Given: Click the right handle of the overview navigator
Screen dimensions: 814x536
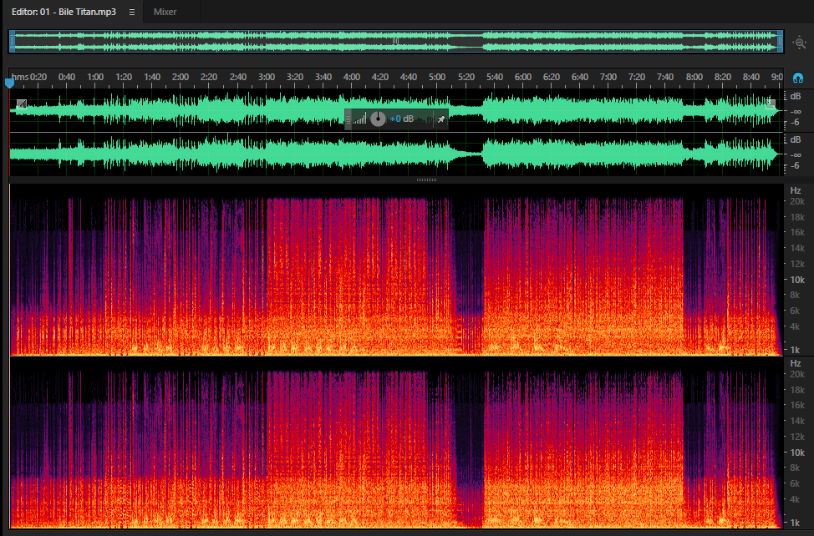Looking at the screenshot, I should (780, 42).
